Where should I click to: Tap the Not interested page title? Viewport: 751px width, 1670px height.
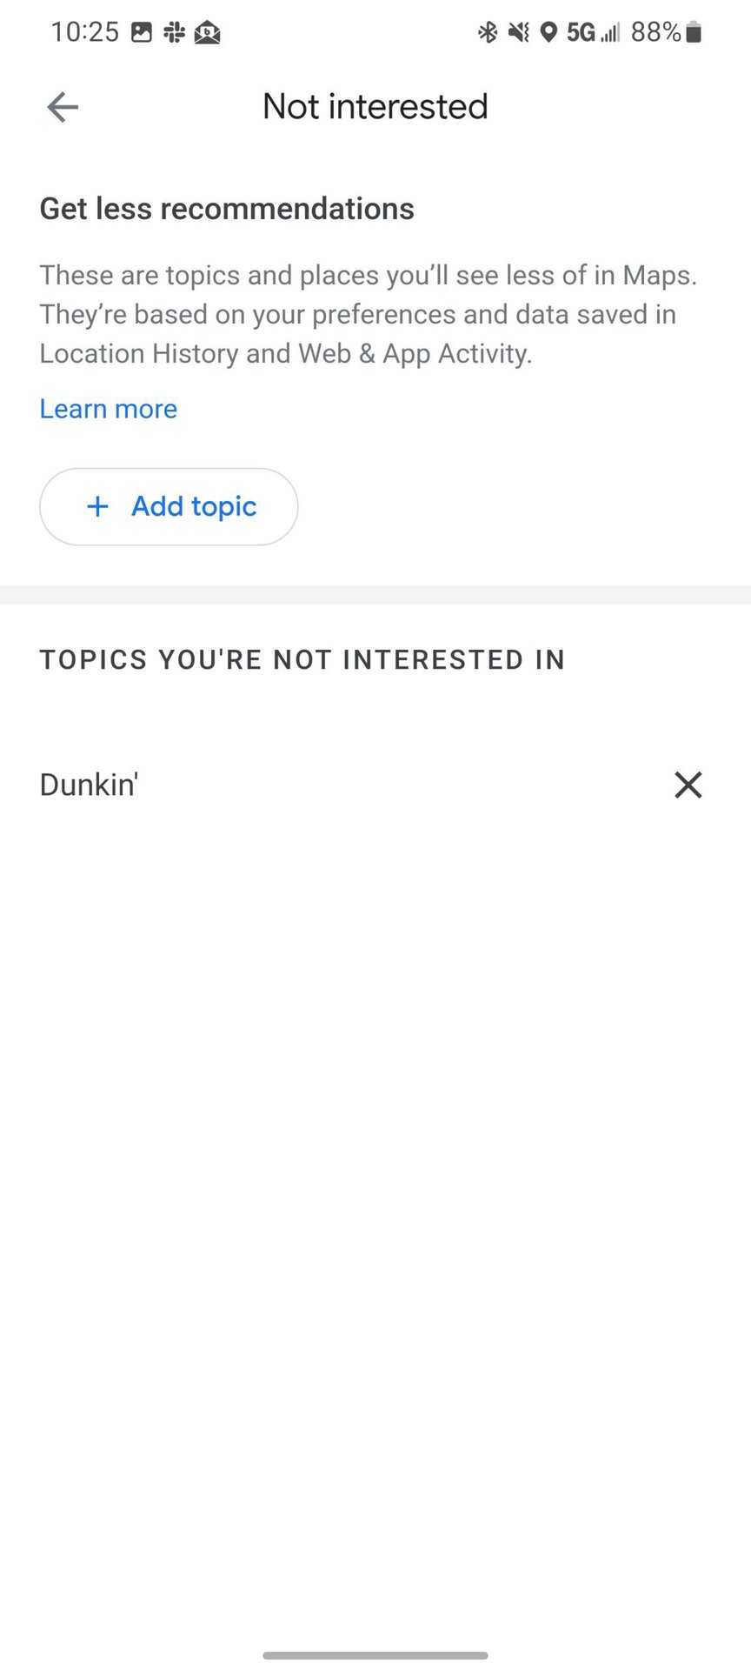coord(375,107)
